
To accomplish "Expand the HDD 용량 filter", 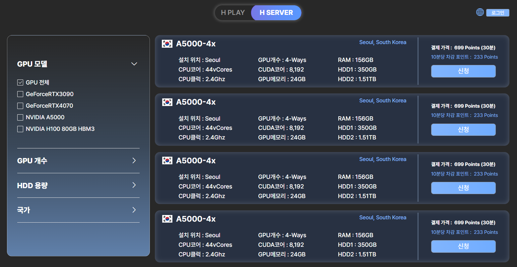I will tap(134, 185).
